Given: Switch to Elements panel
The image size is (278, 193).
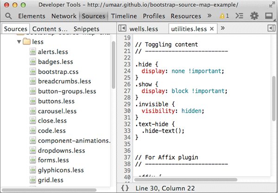Looking at the screenshot, I should [x=32, y=16].
